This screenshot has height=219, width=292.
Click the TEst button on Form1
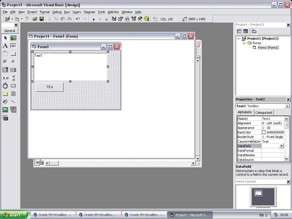(x=50, y=87)
